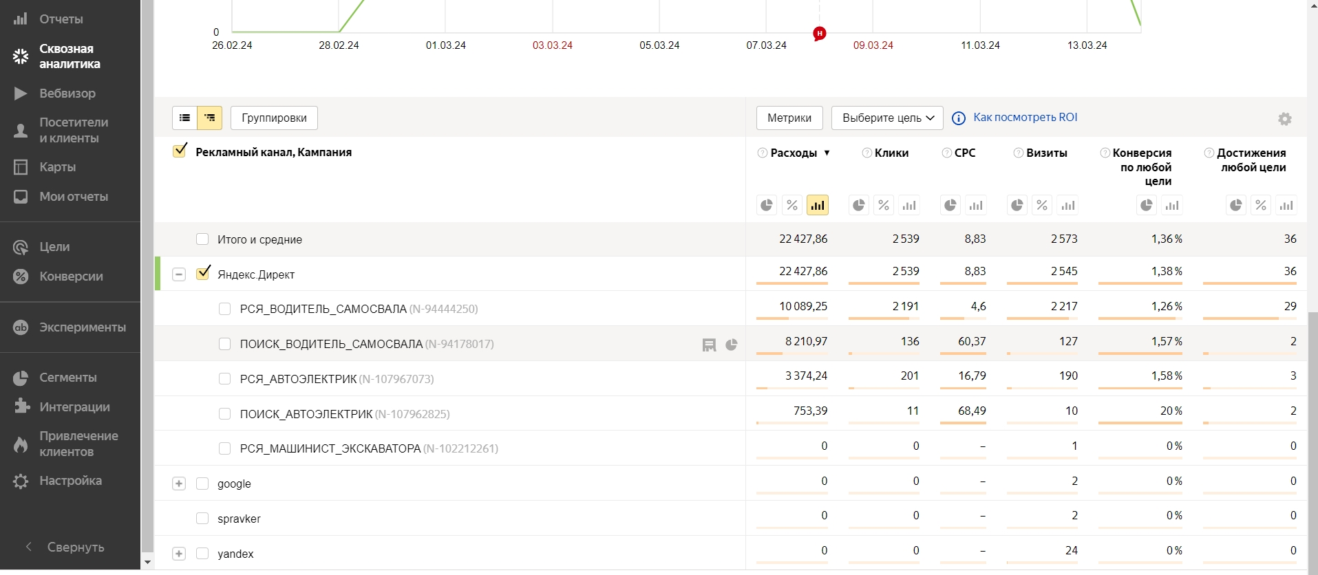Check the ПОИСК_АВТОЭЛЕКТРИК checkbox
Screen dimensions: 1318x575
[x=224, y=413]
